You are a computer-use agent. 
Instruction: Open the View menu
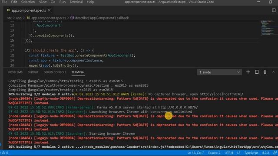click(x=43, y=2)
